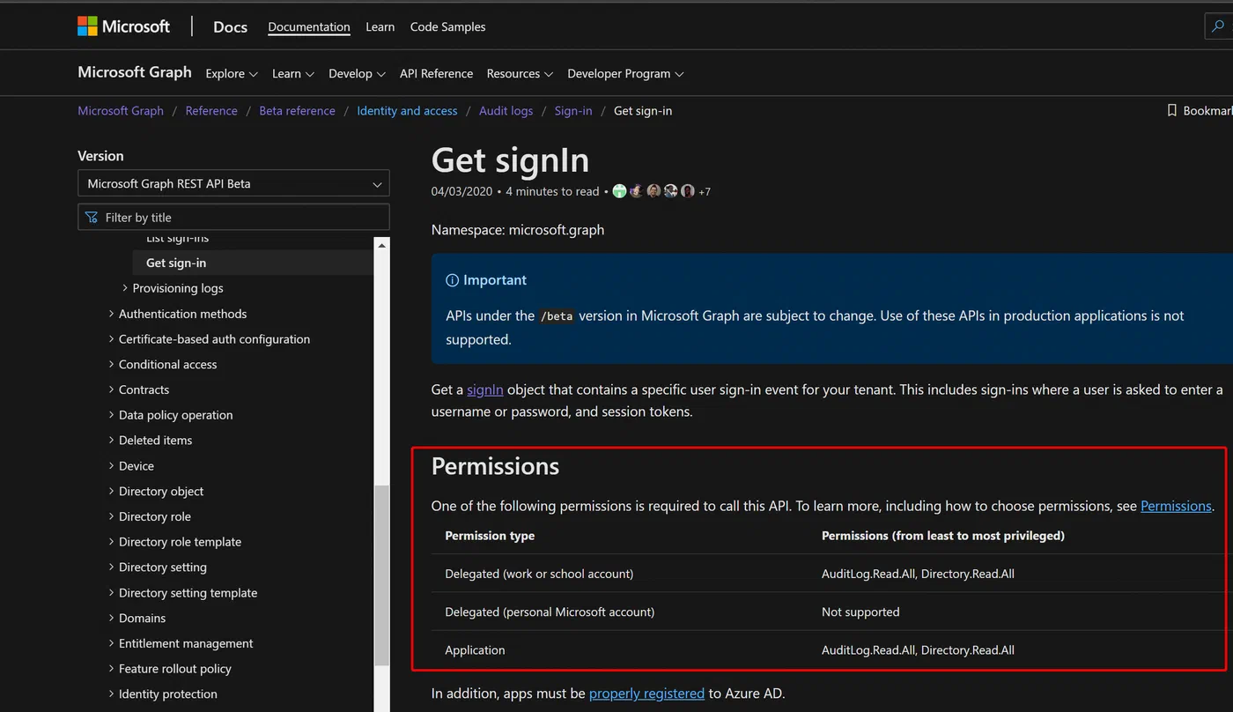Select the Documentation tab
Viewport: 1233px width, 712px height.
(x=309, y=27)
